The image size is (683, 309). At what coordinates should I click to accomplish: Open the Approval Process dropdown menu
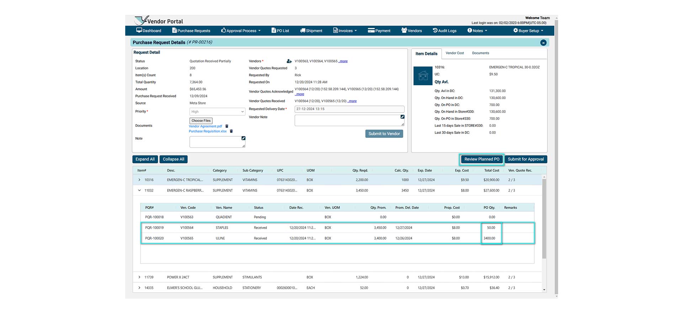[x=241, y=31]
